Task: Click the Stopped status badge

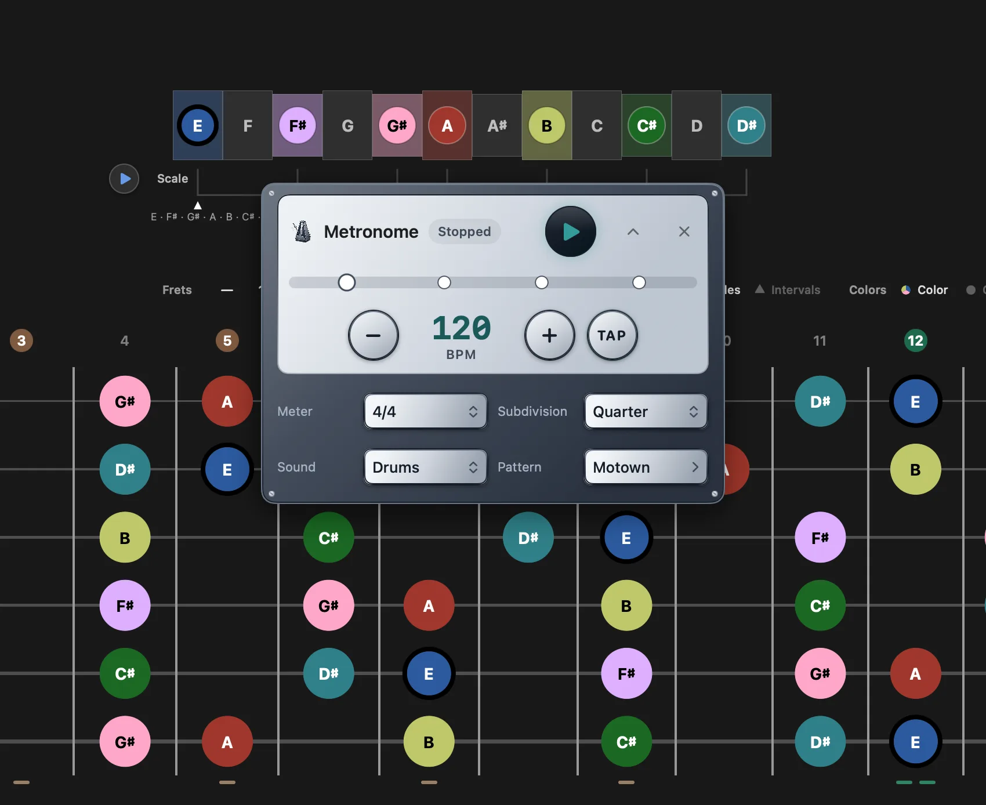Action: point(465,231)
